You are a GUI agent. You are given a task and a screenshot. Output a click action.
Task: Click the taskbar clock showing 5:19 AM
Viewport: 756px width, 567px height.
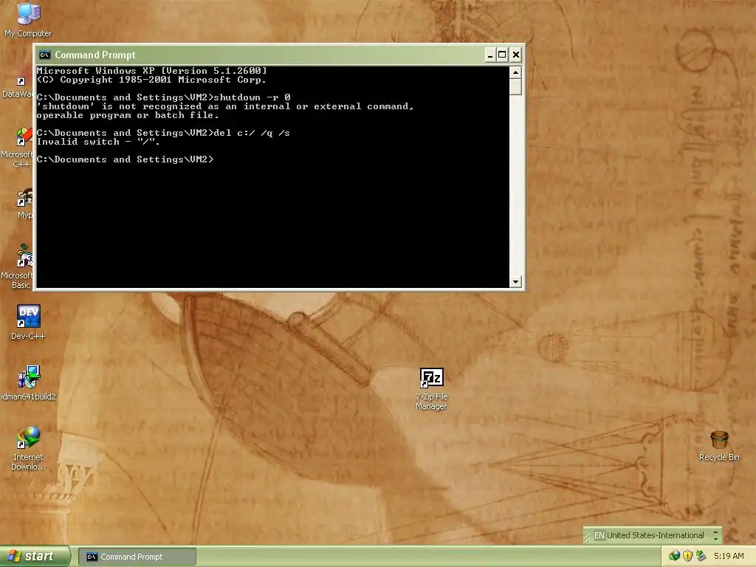729,556
